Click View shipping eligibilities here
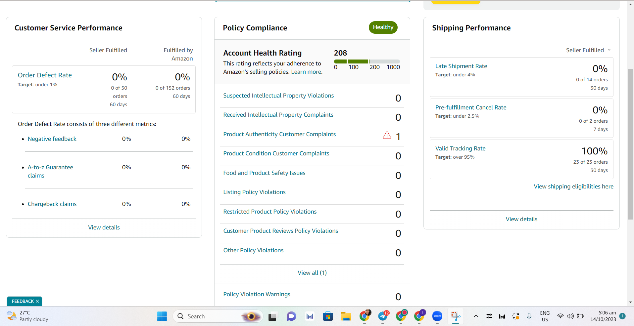Viewport: 634px width, 326px height. click(573, 186)
